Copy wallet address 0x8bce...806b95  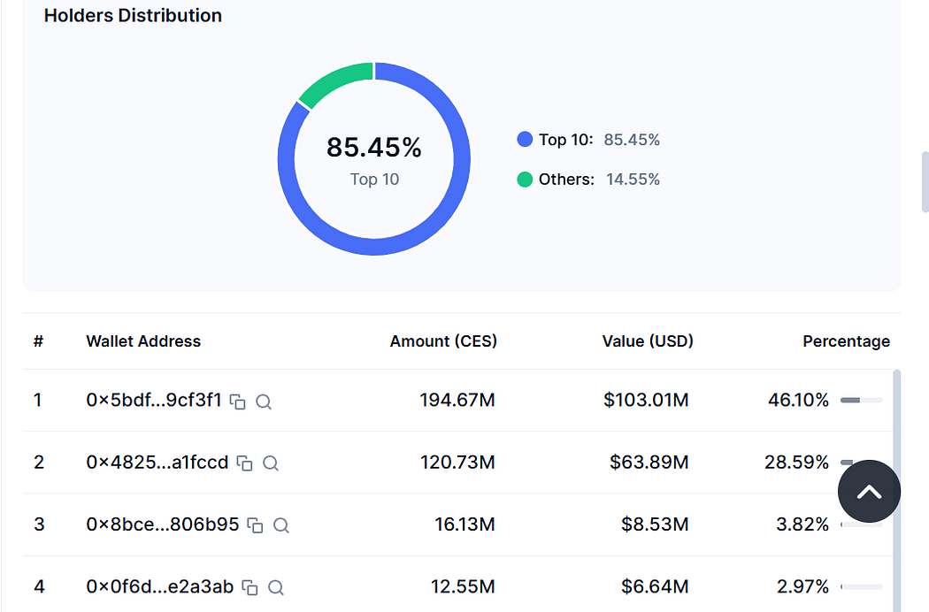pos(256,525)
